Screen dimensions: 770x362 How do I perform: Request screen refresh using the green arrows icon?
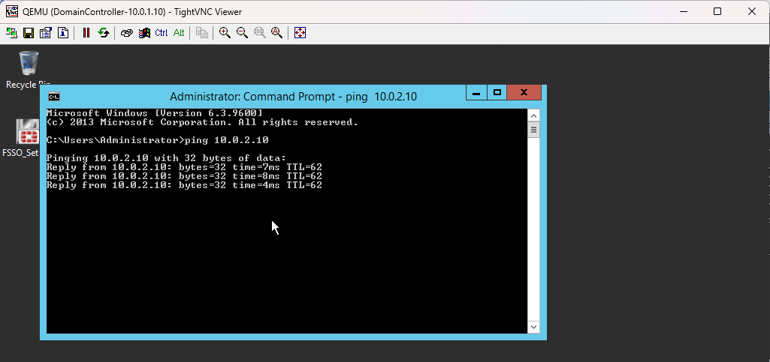coord(104,33)
